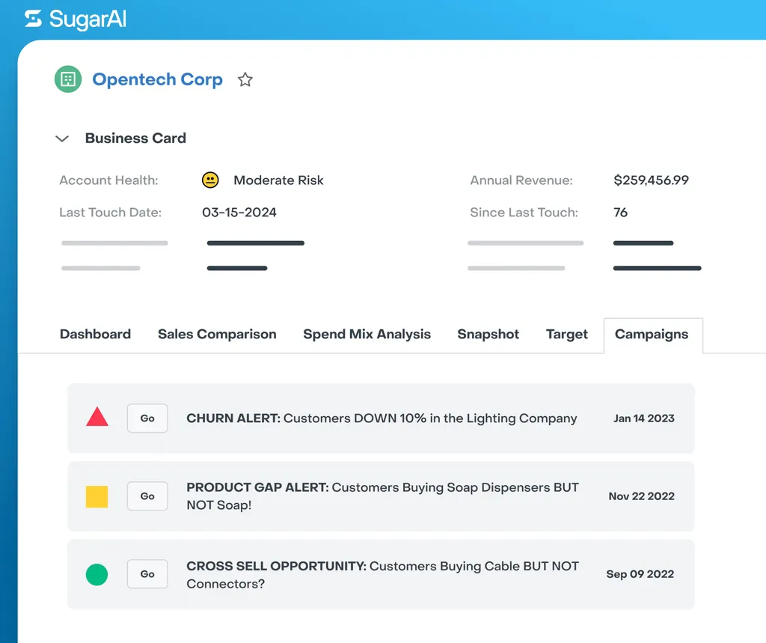Switch to the Sales Comparison tab
This screenshot has width=766, height=643.
coord(217,335)
